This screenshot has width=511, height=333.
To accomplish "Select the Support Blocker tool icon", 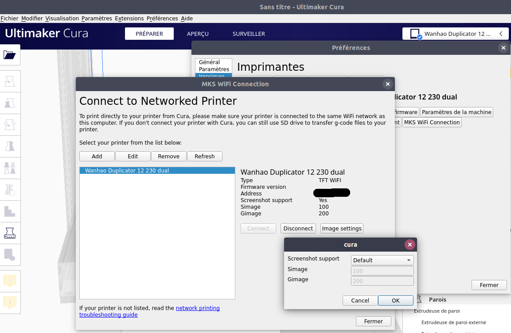I will pyautogui.click(x=10, y=190).
